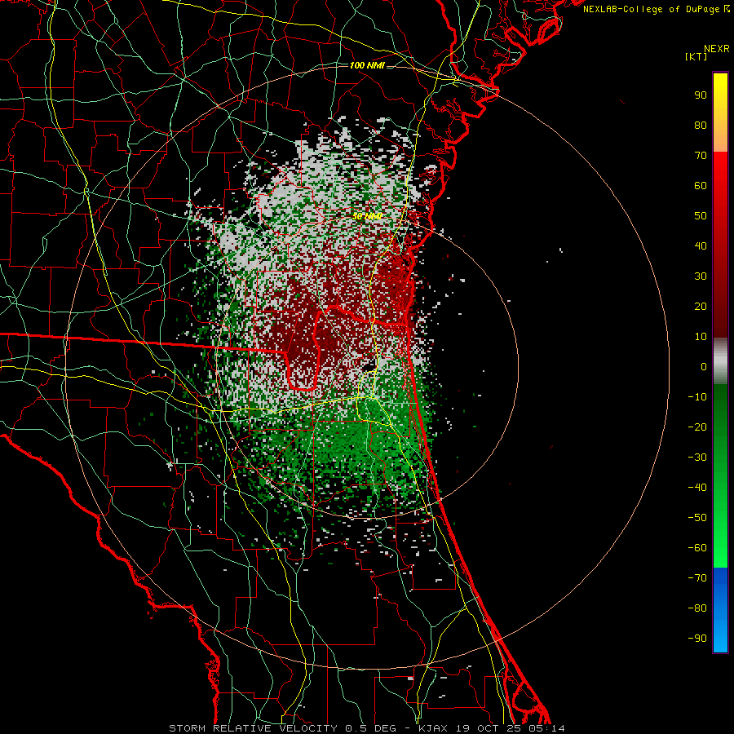Click the 50 NMI range ring label
The image size is (734, 734).
tap(367, 216)
